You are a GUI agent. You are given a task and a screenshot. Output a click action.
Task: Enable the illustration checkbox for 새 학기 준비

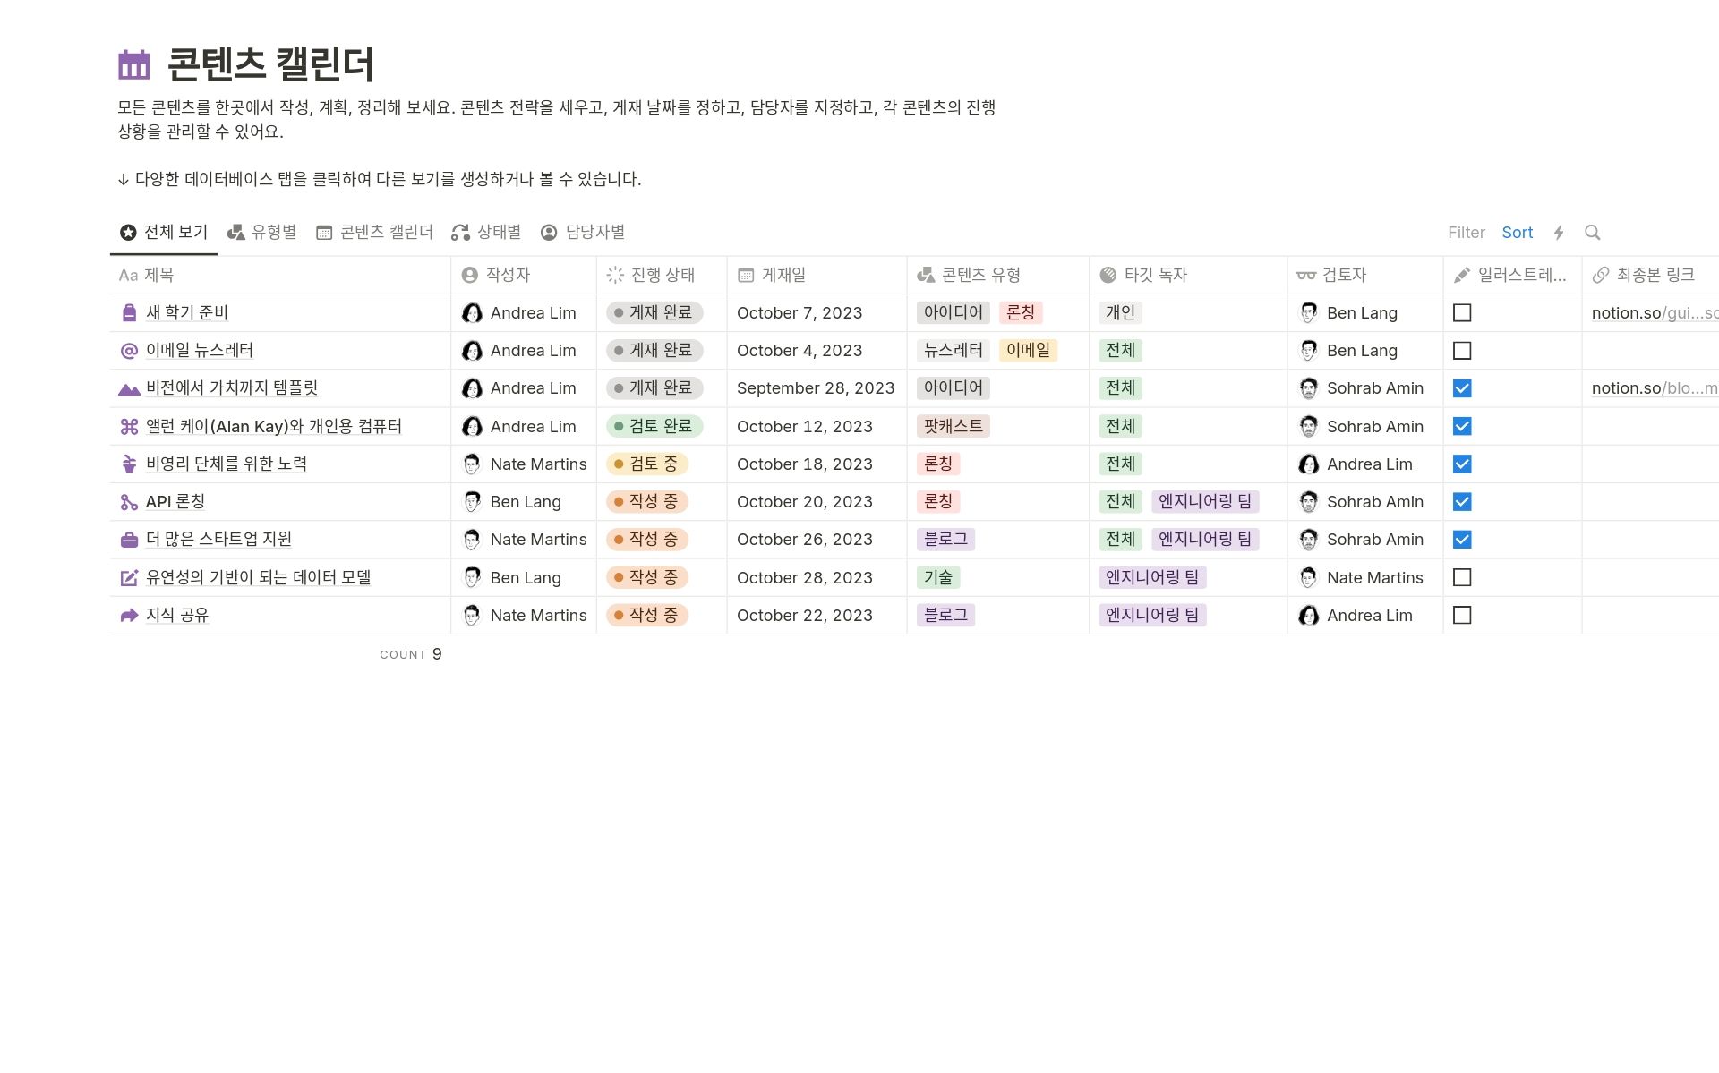(x=1463, y=312)
